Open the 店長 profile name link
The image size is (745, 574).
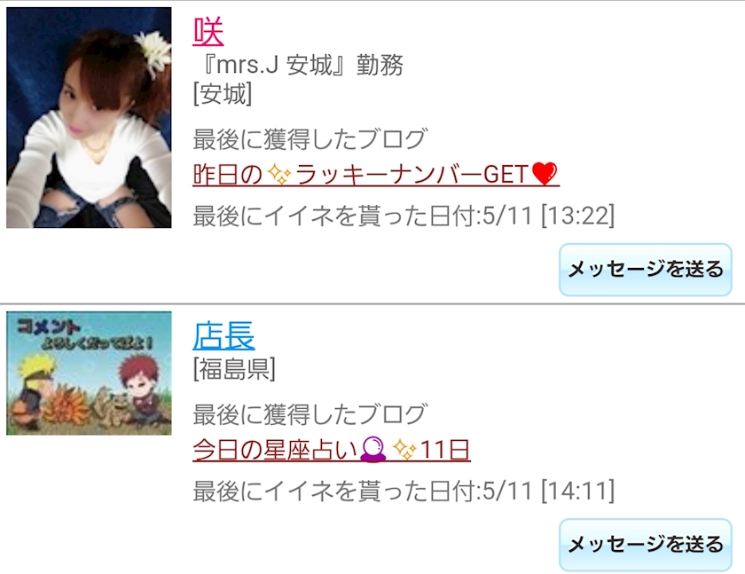point(223,335)
